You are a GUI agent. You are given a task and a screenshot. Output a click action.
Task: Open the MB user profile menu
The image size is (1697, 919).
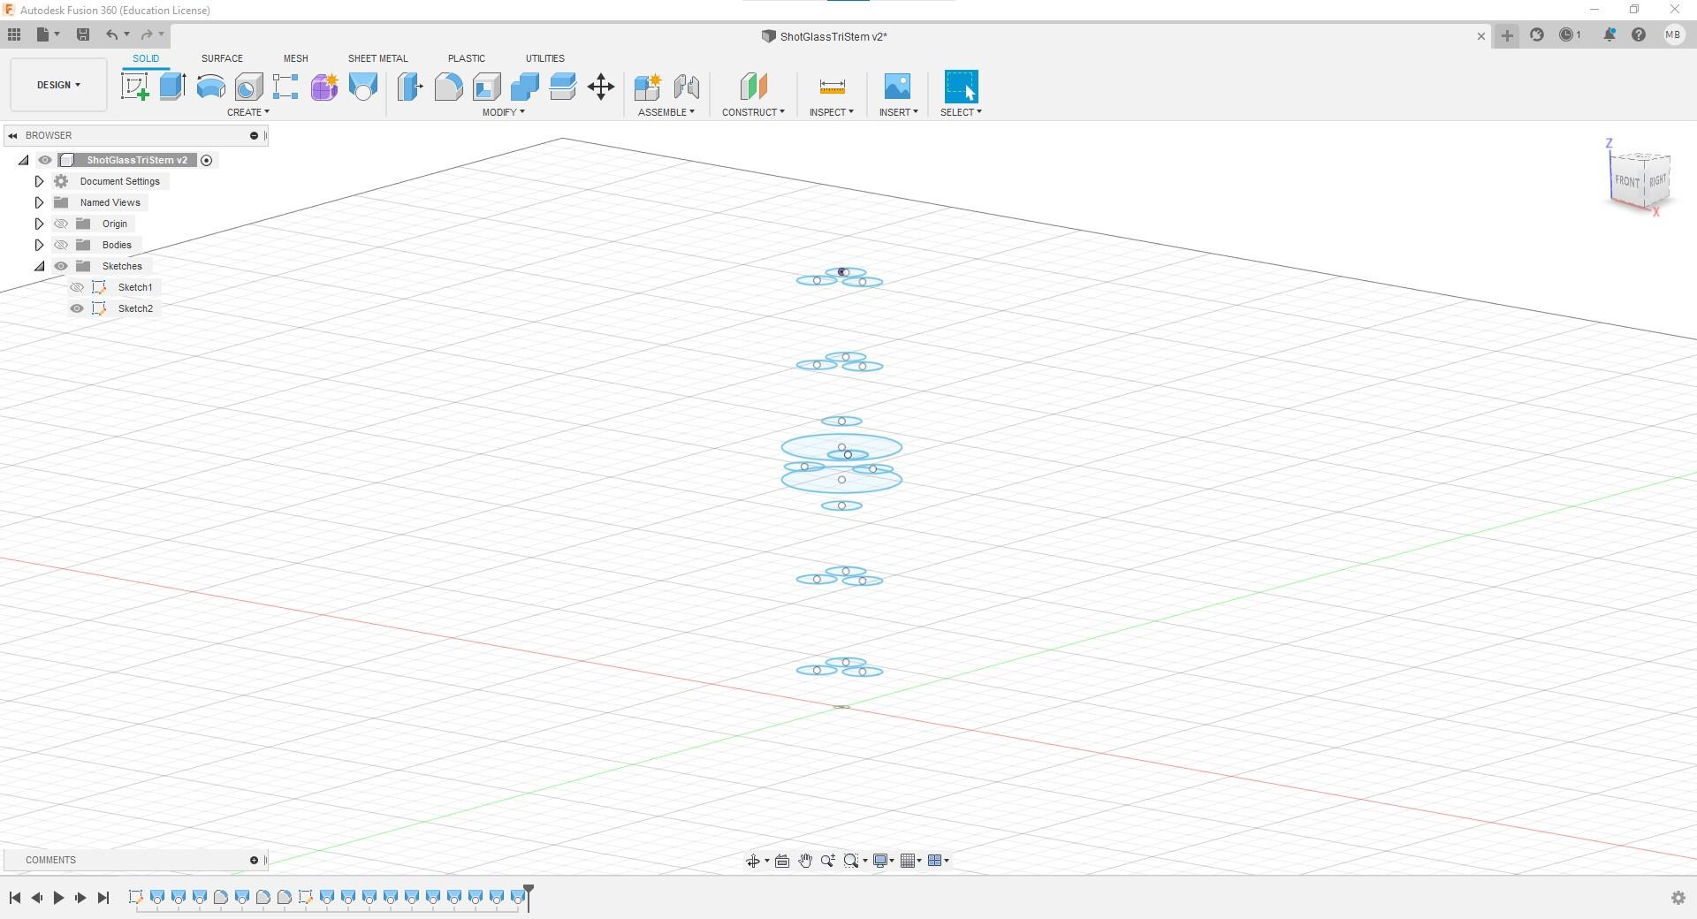1672,34
